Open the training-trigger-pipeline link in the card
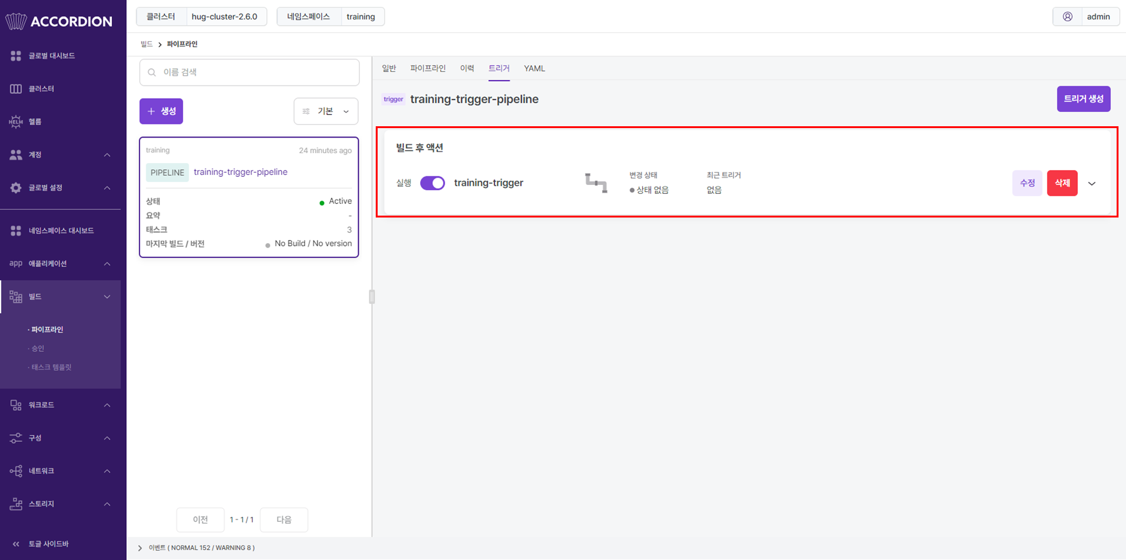Viewport: 1126px width, 560px height. (241, 172)
